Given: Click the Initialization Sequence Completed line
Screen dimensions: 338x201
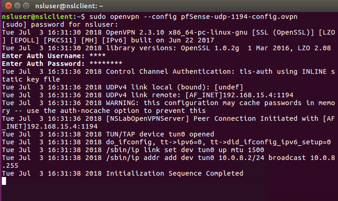Looking at the screenshot, I should (123, 173).
